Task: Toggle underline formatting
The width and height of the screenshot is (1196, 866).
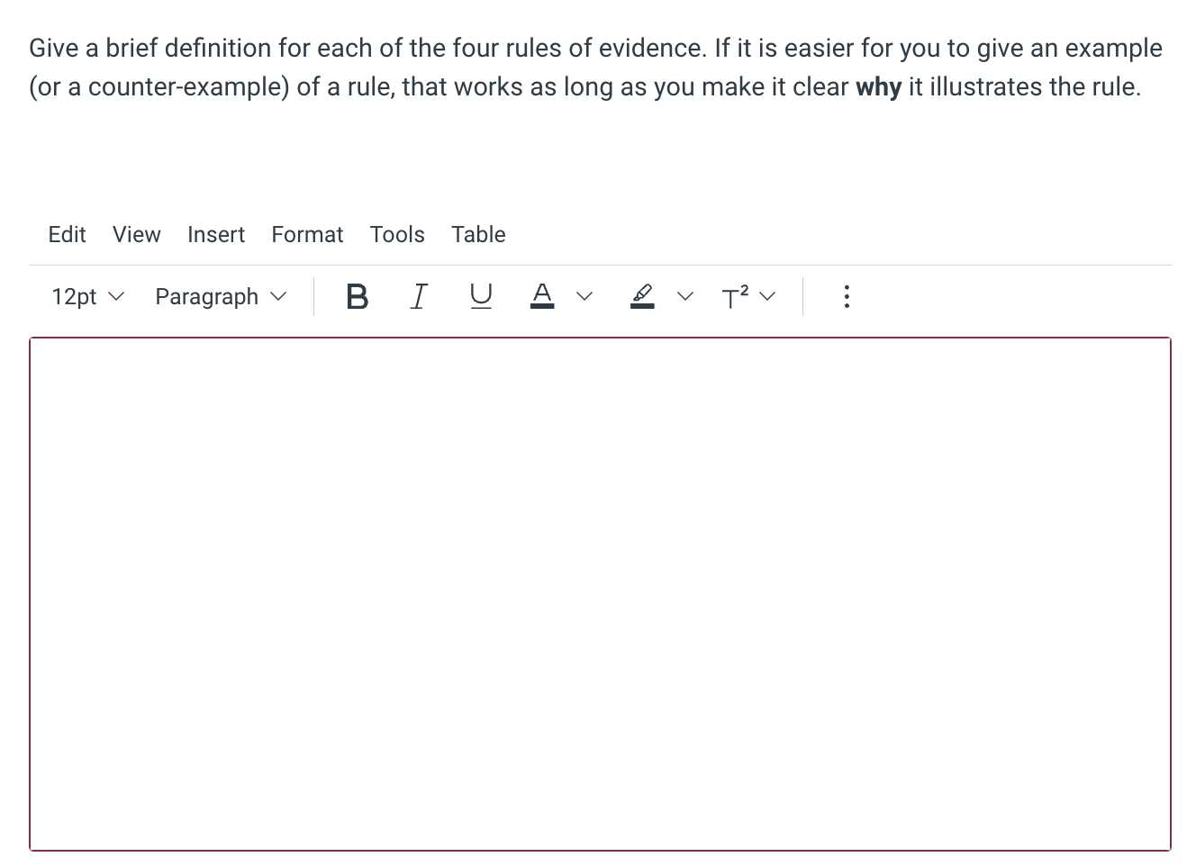Action: point(481,296)
